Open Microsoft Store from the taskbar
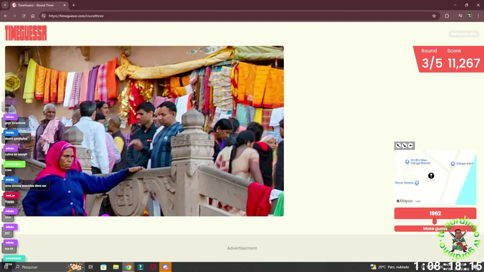 pyautogui.click(x=103, y=267)
